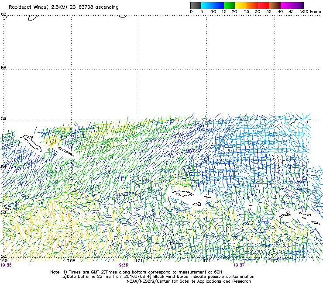Click the purple time stamp 19:37
Viewport: 323px width, 284px height.
[239, 265]
